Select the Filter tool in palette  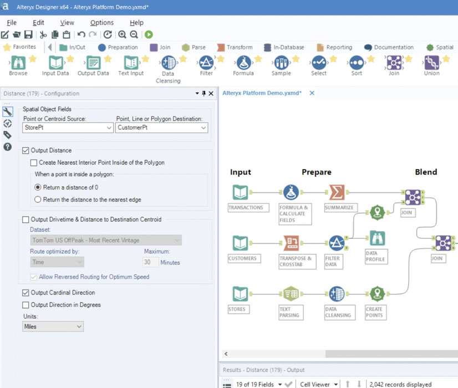[x=206, y=63]
